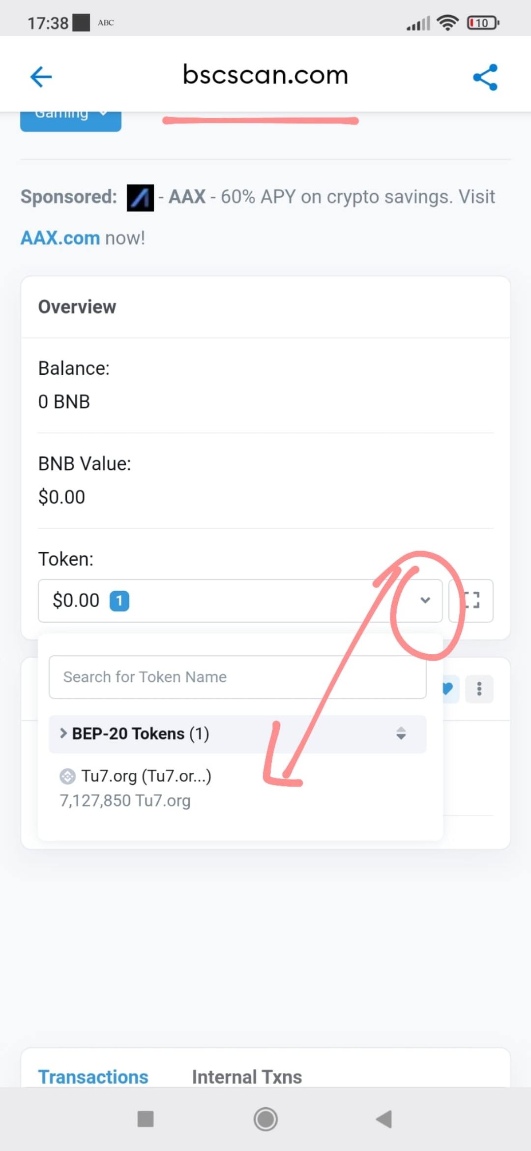Click the token count badge showing 1
This screenshot has width=531, height=1151.
[x=119, y=601]
